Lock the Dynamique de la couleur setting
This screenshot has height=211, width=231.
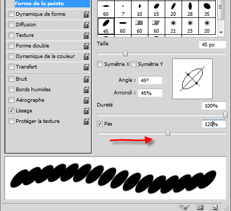click(86, 56)
